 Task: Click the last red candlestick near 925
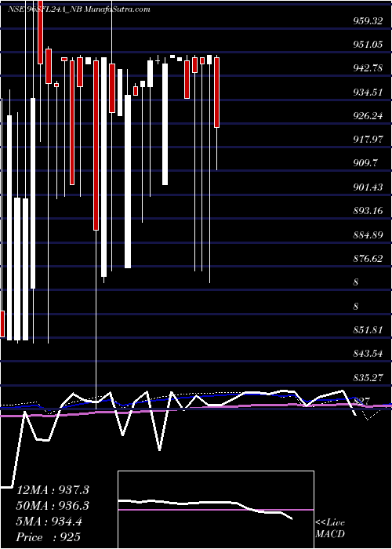click(x=217, y=93)
